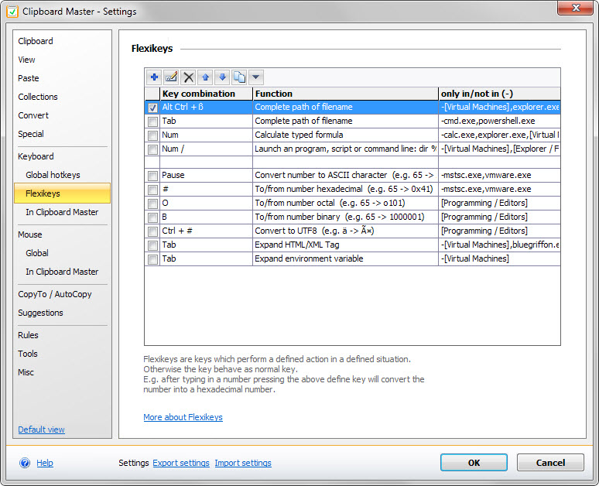Enable the O octal conversion checkbox

(152, 204)
